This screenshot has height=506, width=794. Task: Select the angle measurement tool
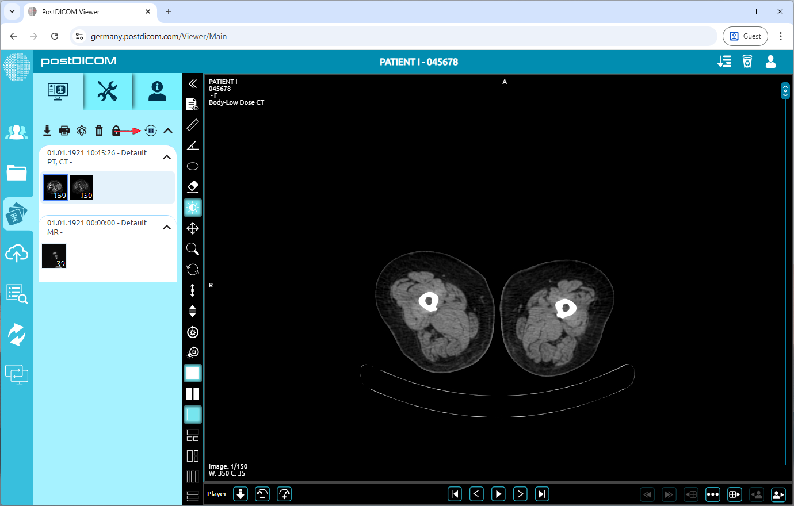pyautogui.click(x=193, y=145)
